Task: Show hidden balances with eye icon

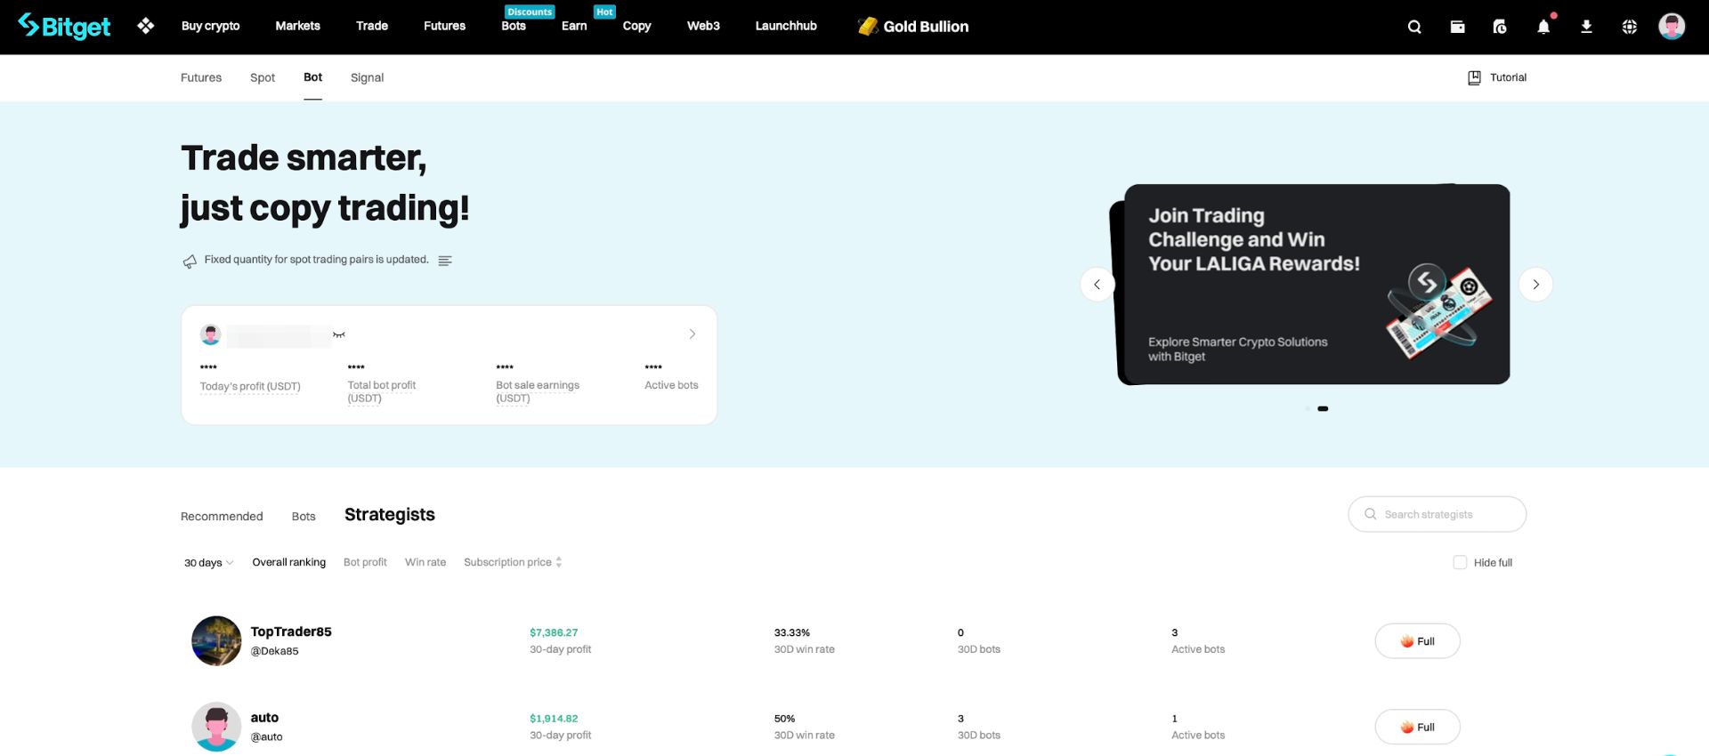Action: point(338,334)
